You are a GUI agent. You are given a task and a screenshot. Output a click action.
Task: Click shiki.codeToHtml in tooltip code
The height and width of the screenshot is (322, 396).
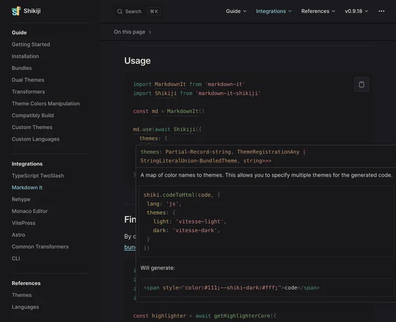click(169, 195)
